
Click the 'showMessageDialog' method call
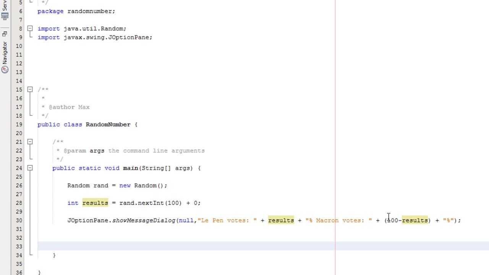pos(144,220)
